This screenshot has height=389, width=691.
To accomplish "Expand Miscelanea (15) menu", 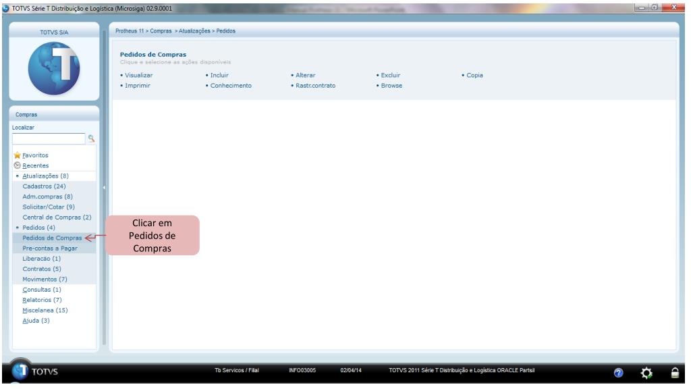I will coord(45,311).
